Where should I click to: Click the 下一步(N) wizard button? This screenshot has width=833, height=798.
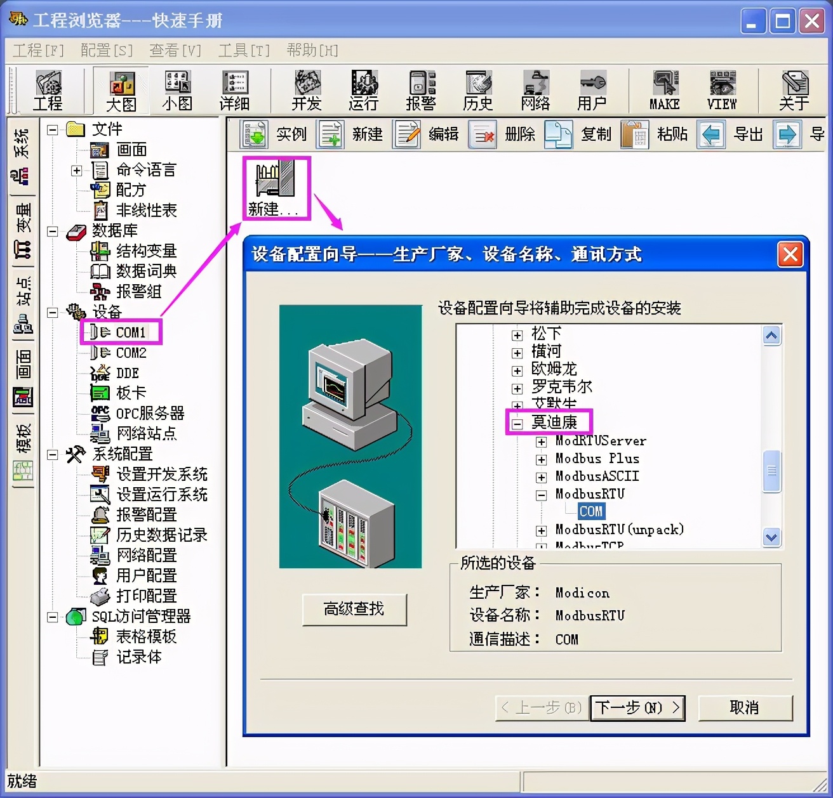click(637, 708)
